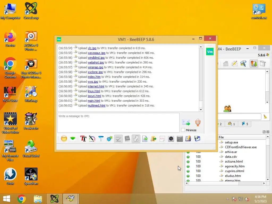Open the index.htm link
The width and height of the screenshot is (272, 204).
[94, 77]
